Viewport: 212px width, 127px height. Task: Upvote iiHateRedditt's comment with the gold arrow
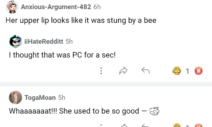click(x=177, y=71)
